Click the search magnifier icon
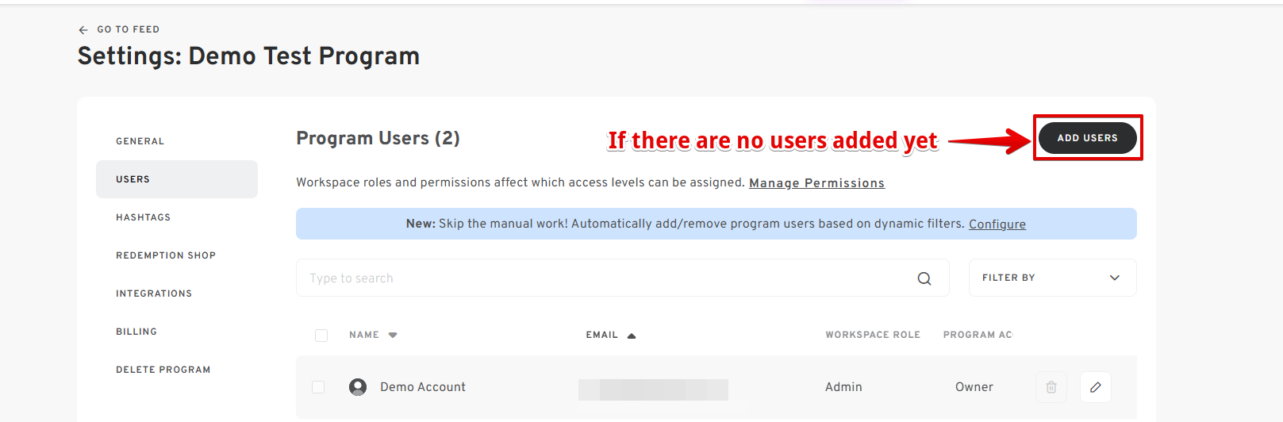This screenshot has width=1283, height=422. pyautogui.click(x=924, y=278)
